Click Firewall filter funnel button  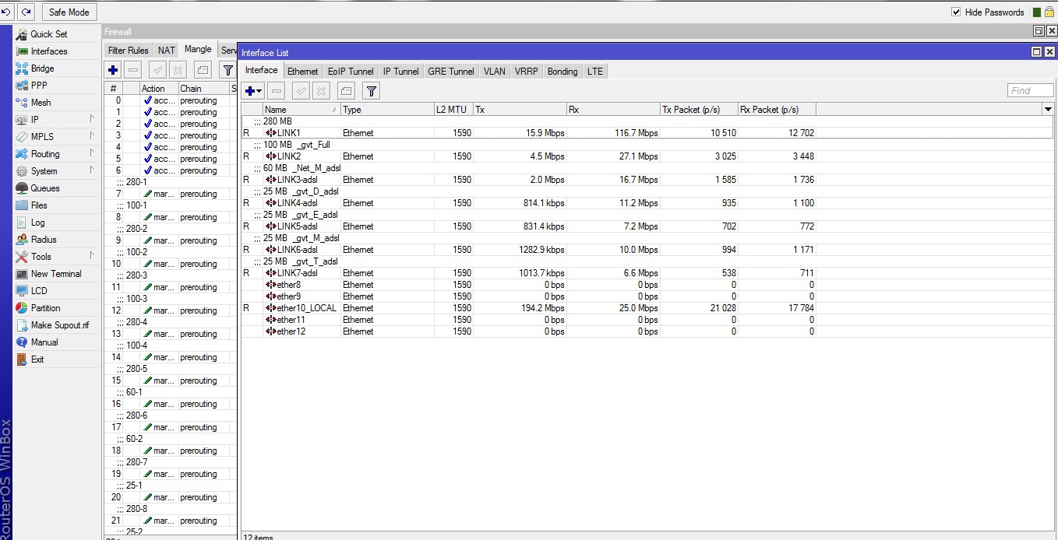pos(227,70)
